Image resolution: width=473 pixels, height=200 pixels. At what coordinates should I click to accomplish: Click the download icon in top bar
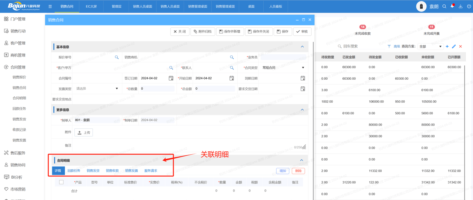pyautogui.click(x=460, y=6)
